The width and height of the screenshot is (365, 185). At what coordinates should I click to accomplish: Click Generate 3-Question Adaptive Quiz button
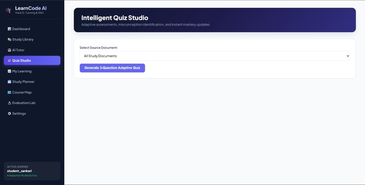112,68
